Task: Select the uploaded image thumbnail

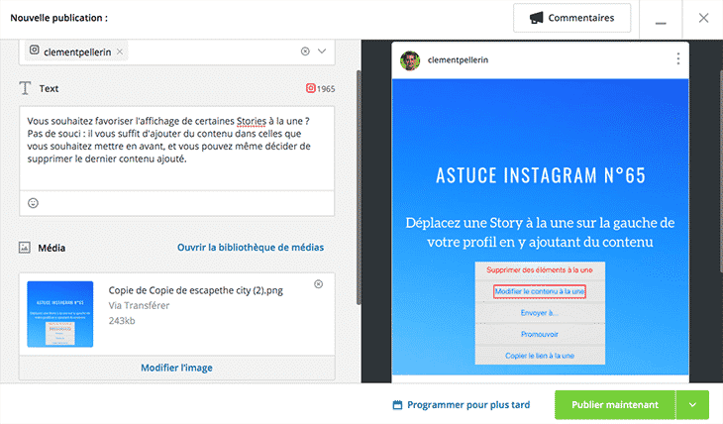Action: click(60, 313)
